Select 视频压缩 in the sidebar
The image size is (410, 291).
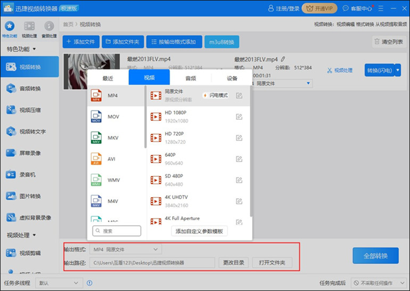click(29, 110)
